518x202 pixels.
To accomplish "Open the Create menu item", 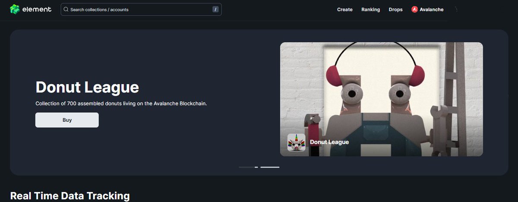I will tap(345, 9).
